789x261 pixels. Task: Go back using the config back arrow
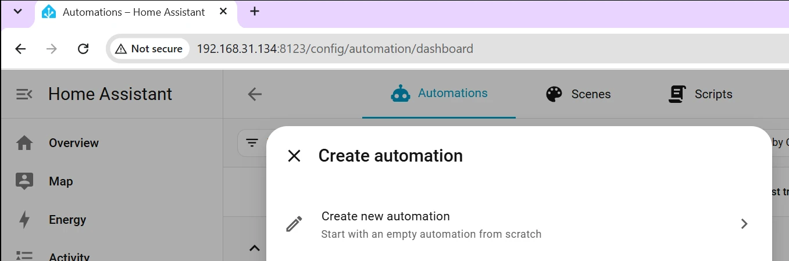pos(255,94)
